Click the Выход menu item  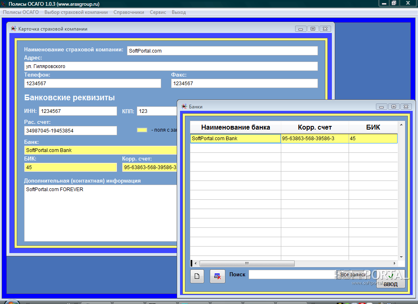[179, 12]
